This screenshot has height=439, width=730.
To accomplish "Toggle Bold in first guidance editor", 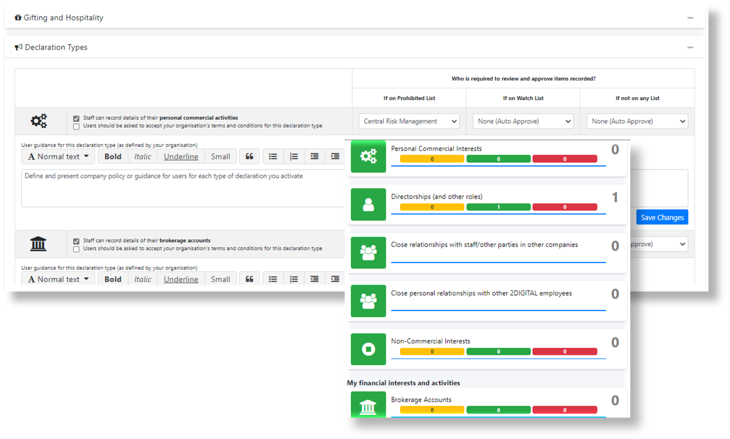I will 113,156.
